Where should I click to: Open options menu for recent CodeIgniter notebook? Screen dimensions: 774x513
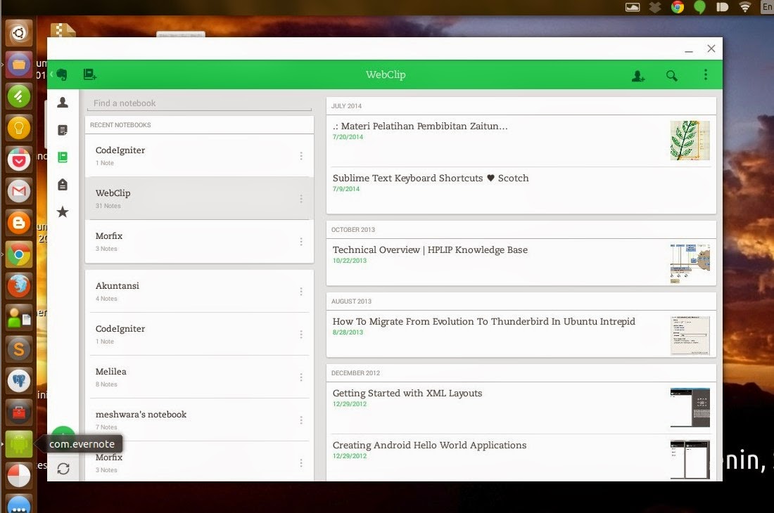tap(301, 156)
